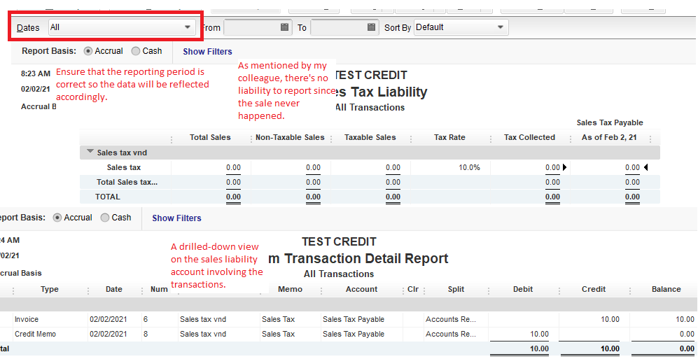Click the Sales tax row label
The height and width of the screenshot is (359, 698).
124,168
